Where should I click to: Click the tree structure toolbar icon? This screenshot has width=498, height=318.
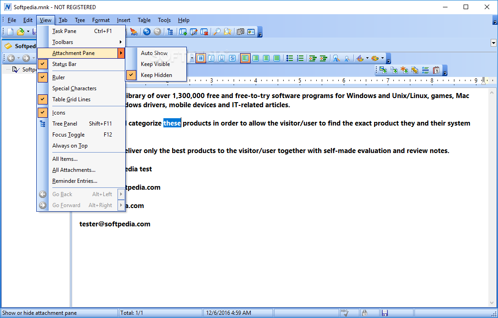(x=170, y=32)
